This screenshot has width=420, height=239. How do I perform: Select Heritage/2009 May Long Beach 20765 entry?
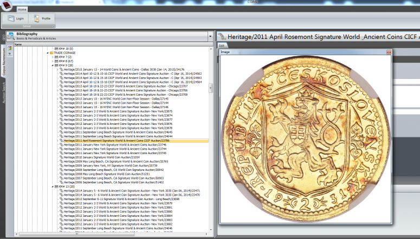point(116,162)
